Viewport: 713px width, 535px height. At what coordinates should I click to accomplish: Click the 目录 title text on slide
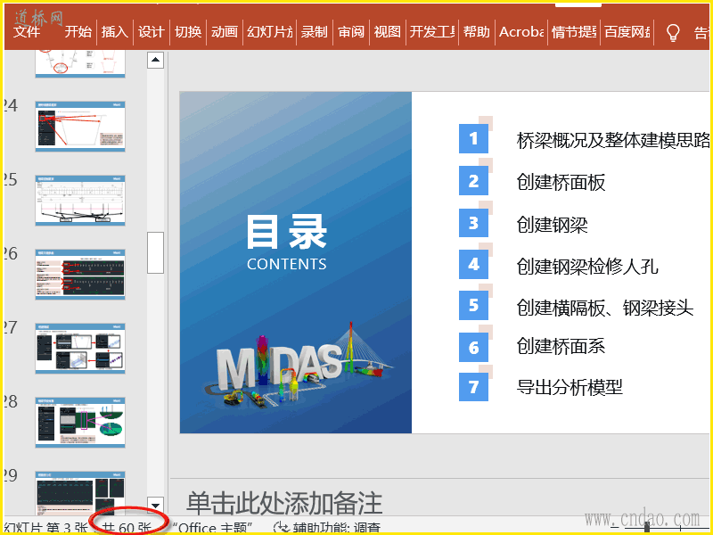[287, 232]
